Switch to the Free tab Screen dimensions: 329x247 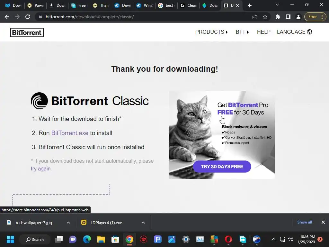(79, 5)
